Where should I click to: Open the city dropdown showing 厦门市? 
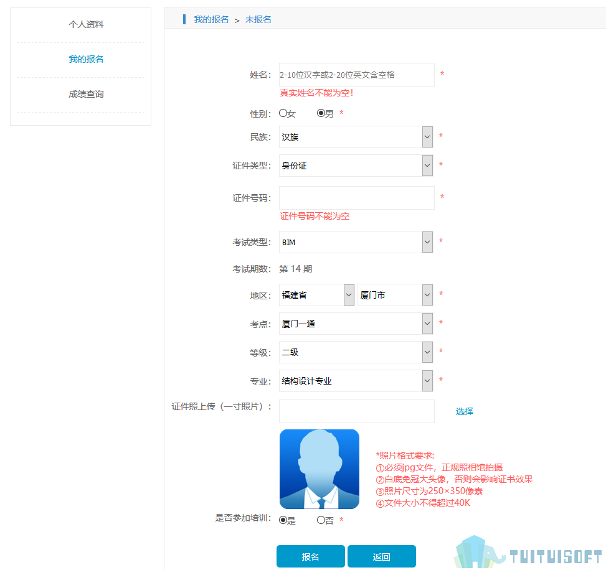[x=395, y=295]
